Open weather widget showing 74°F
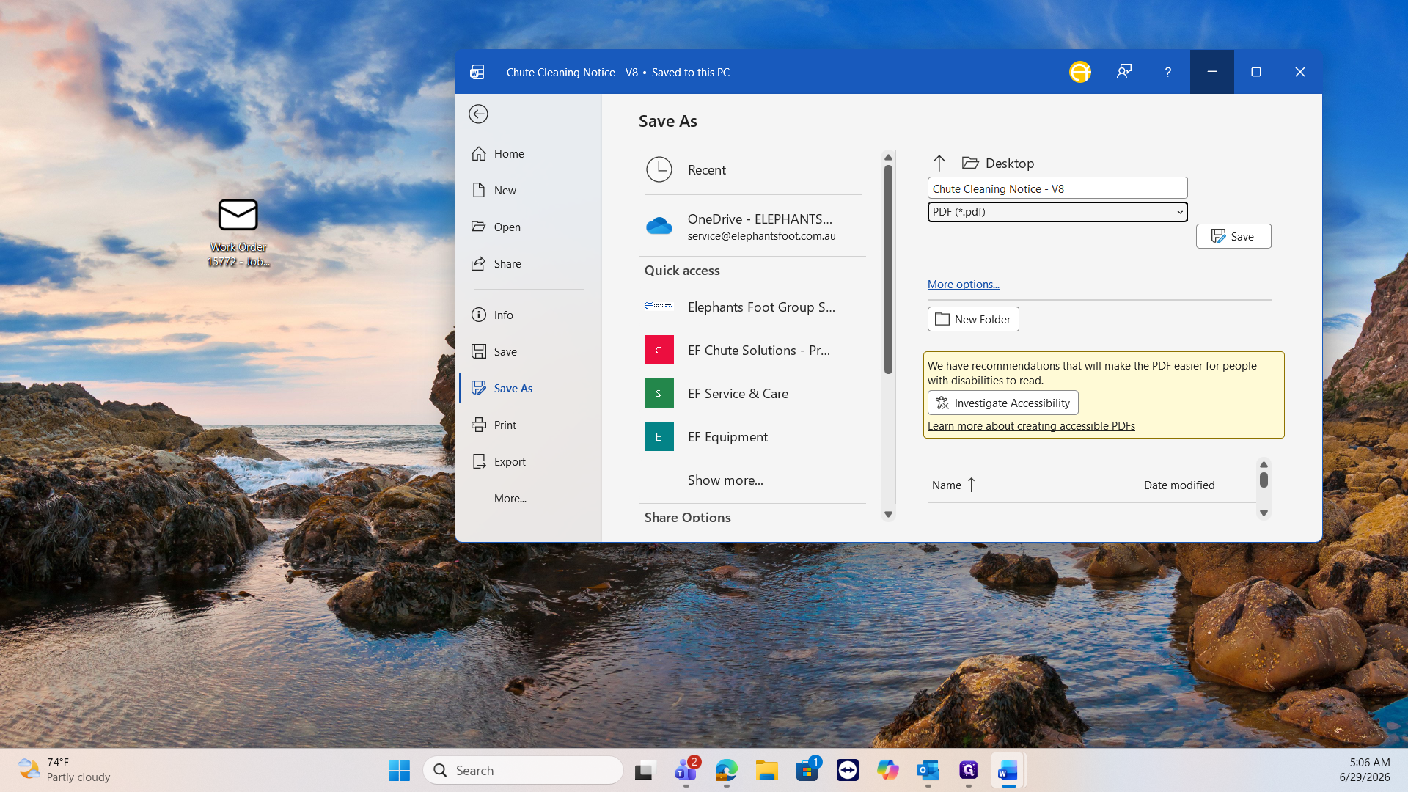Viewport: 1408px width, 792px height. pyautogui.click(x=65, y=770)
